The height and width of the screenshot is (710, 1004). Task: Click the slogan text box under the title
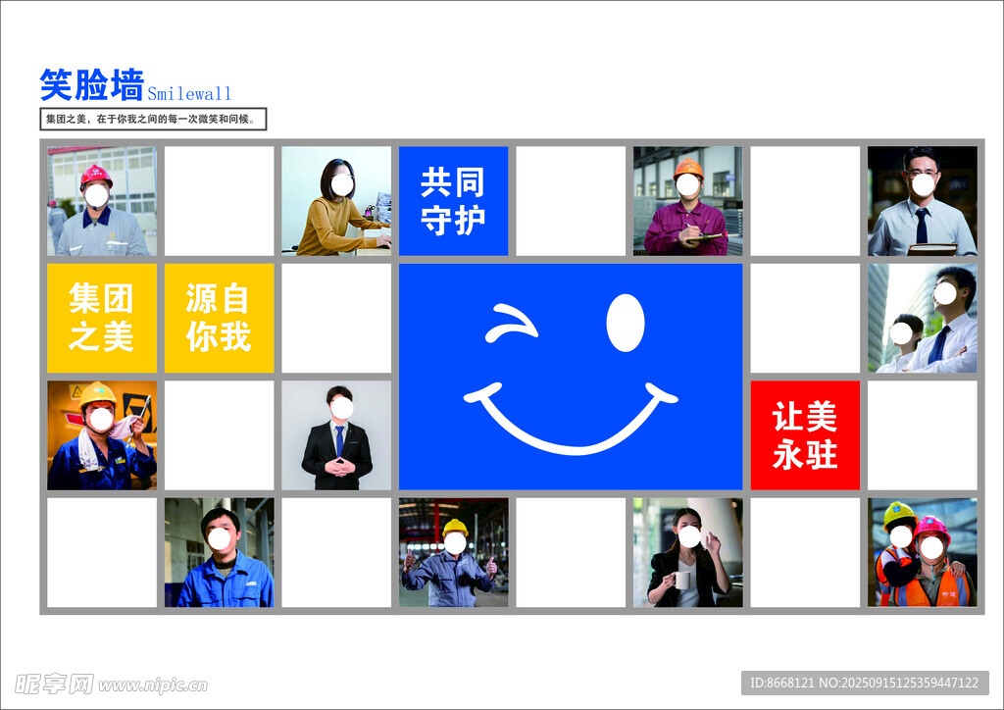click(153, 120)
